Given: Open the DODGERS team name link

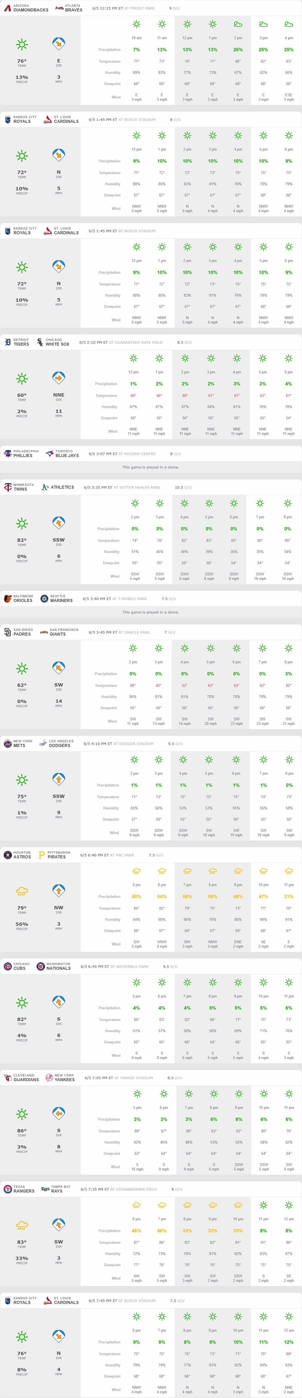Looking at the screenshot, I should click(59, 746).
